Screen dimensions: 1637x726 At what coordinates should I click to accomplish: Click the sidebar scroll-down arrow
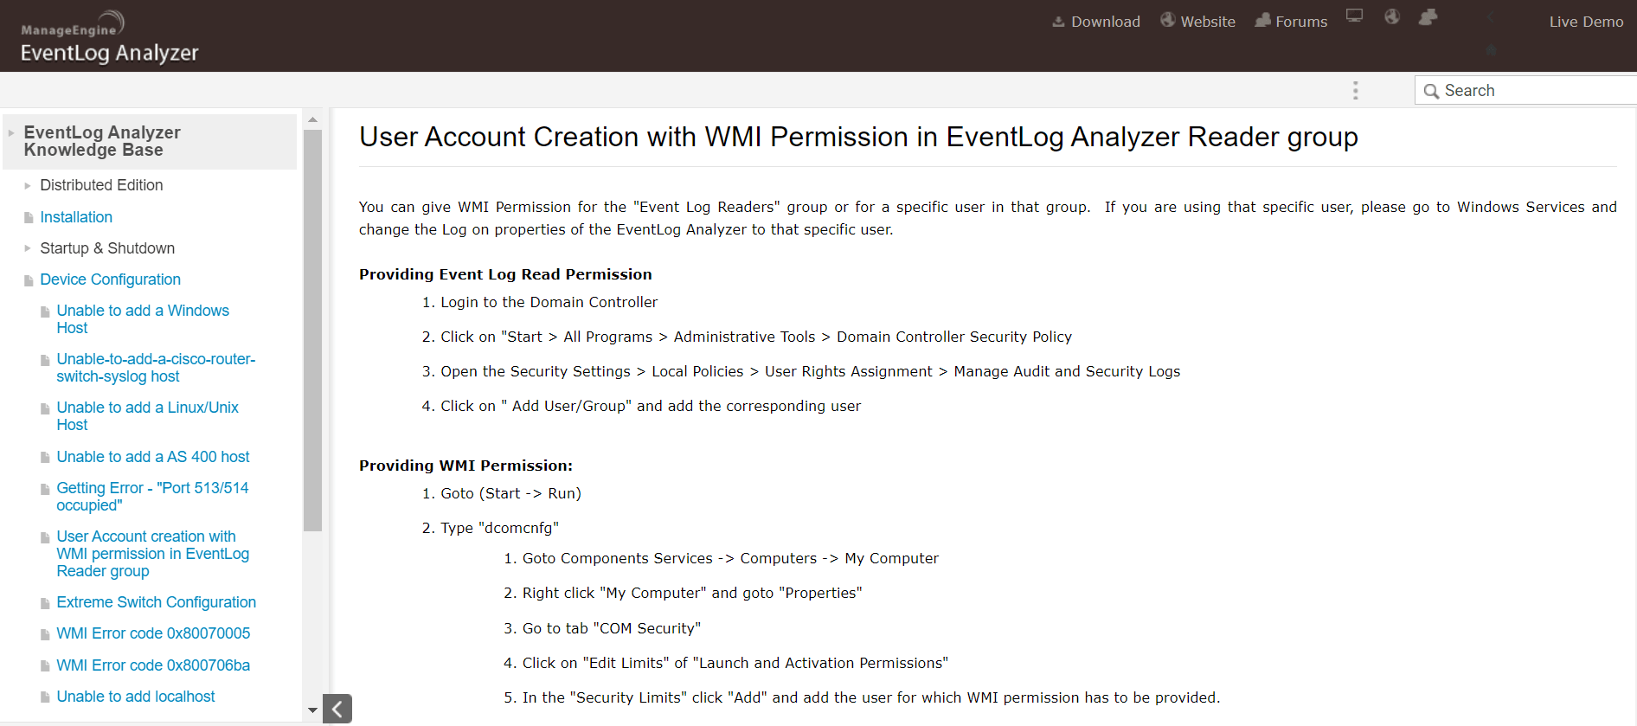tap(312, 710)
